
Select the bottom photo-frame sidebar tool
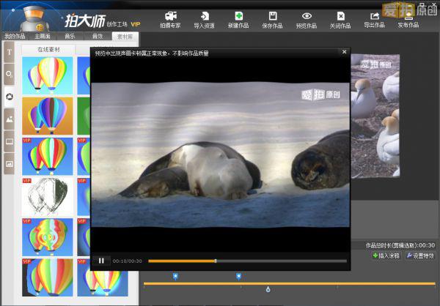click(x=10, y=164)
